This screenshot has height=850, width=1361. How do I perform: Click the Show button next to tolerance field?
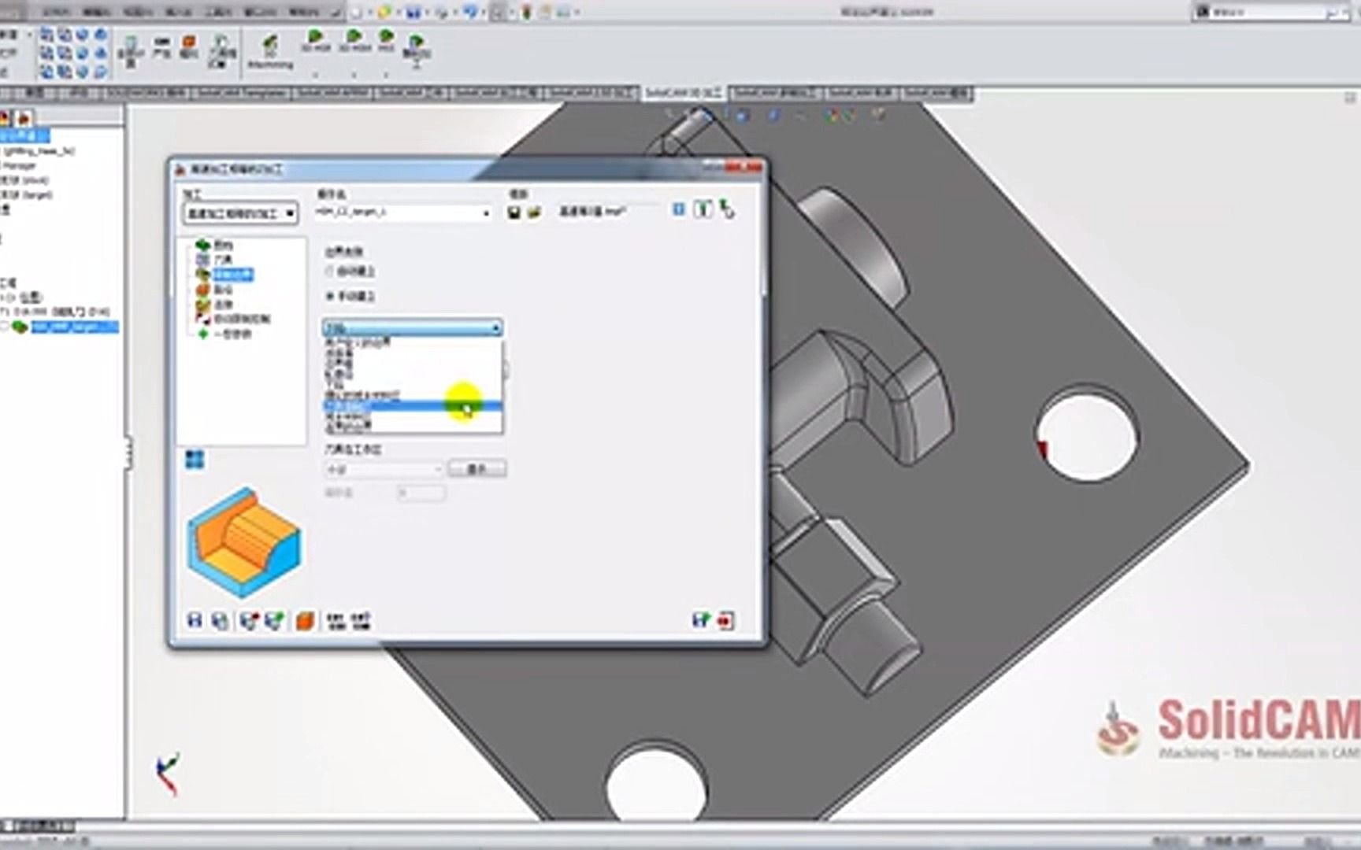[477, 469]
